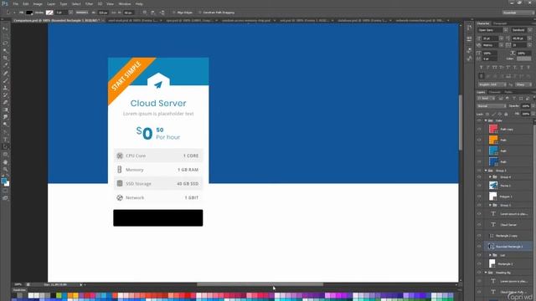Image resolution: width=536 pixels, height=301 pixels.
Task: Select the Eyedropper tool
Action: [5, 65]
